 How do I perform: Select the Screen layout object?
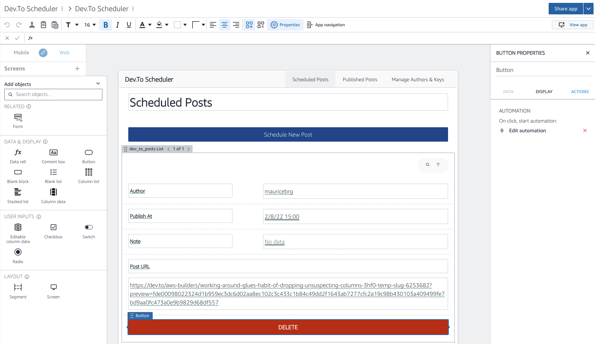pos(53,291)
